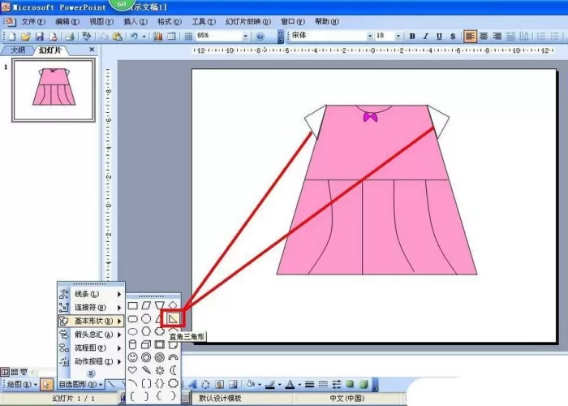Pick the sun shape
Screen dimensions: 568x406
(x=159, y=370)
